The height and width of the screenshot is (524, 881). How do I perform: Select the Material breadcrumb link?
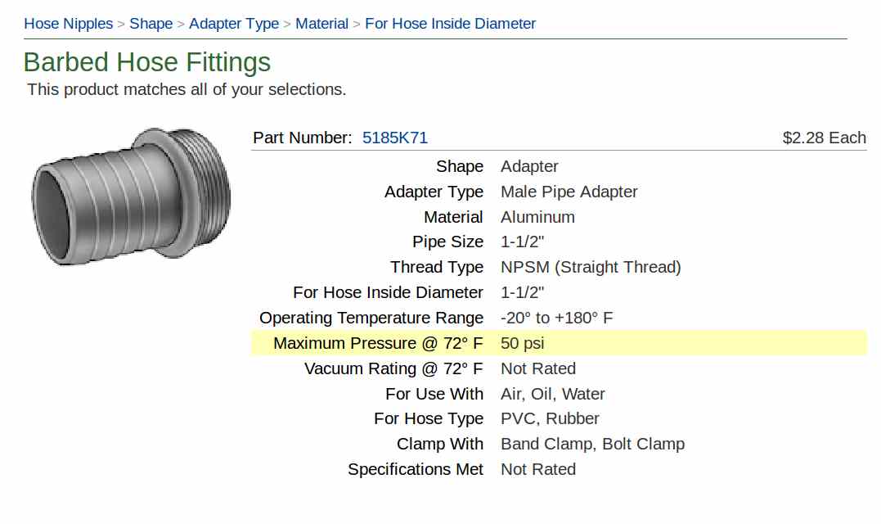click(322, 24)
